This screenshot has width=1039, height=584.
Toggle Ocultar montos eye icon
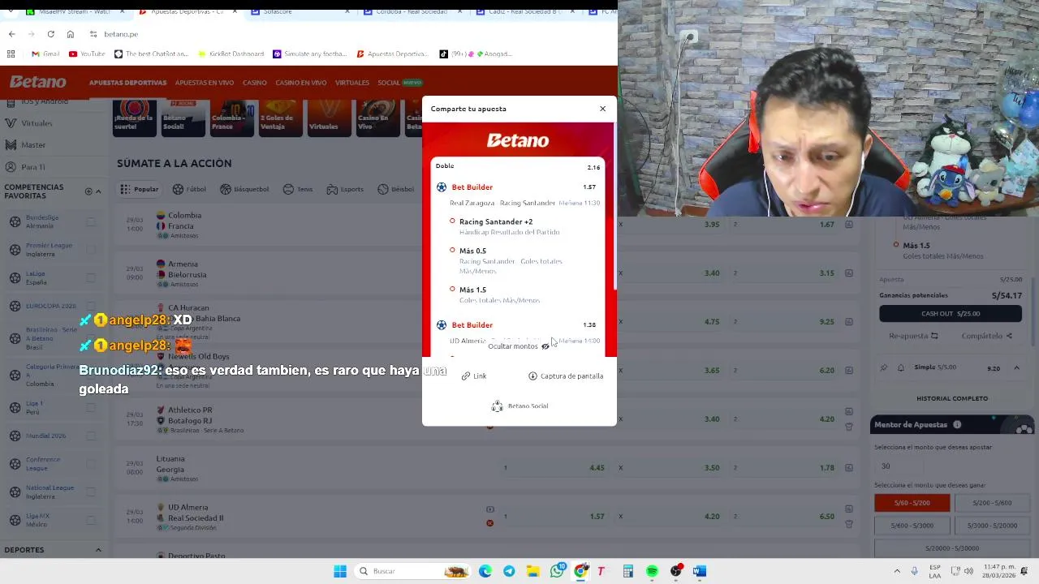click(x=545, y=346)
